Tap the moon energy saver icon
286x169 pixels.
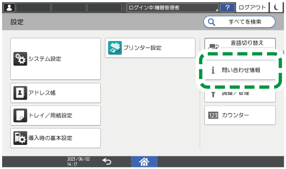click(277, 8)
